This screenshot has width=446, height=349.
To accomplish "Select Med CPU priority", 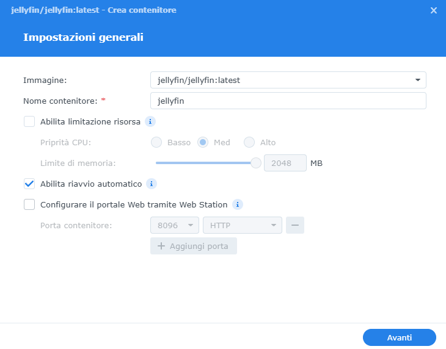I will pyautogui.click(x=203, y=142).
